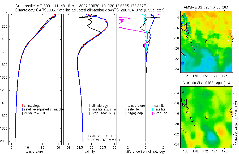Click the '10' tick on the temperature axis

tap(27, 147)
